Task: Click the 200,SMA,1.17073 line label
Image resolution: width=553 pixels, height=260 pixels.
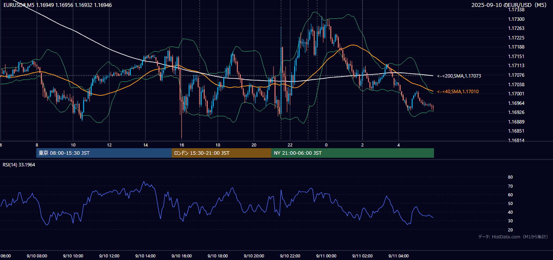Action: click(459, 76)
